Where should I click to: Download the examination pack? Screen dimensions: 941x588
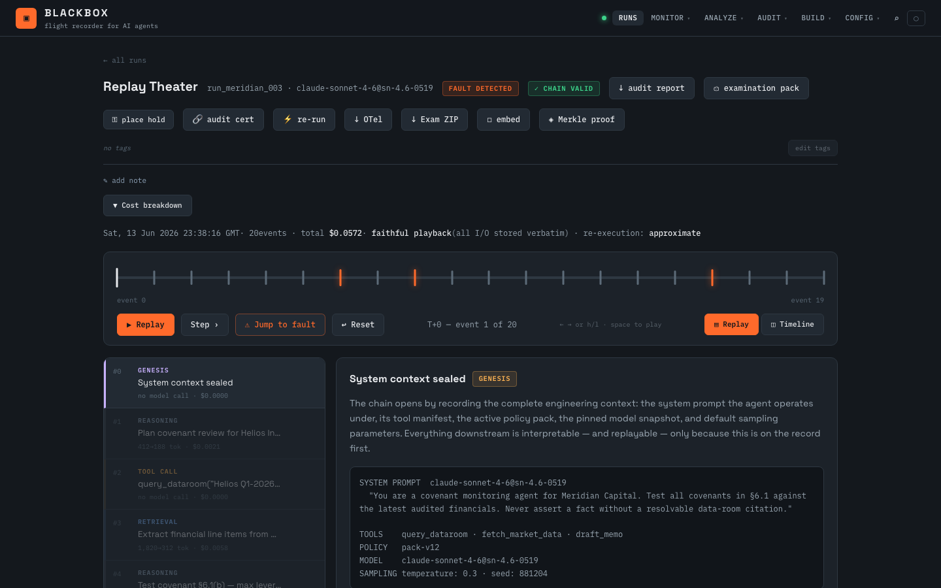pos(756,88)
